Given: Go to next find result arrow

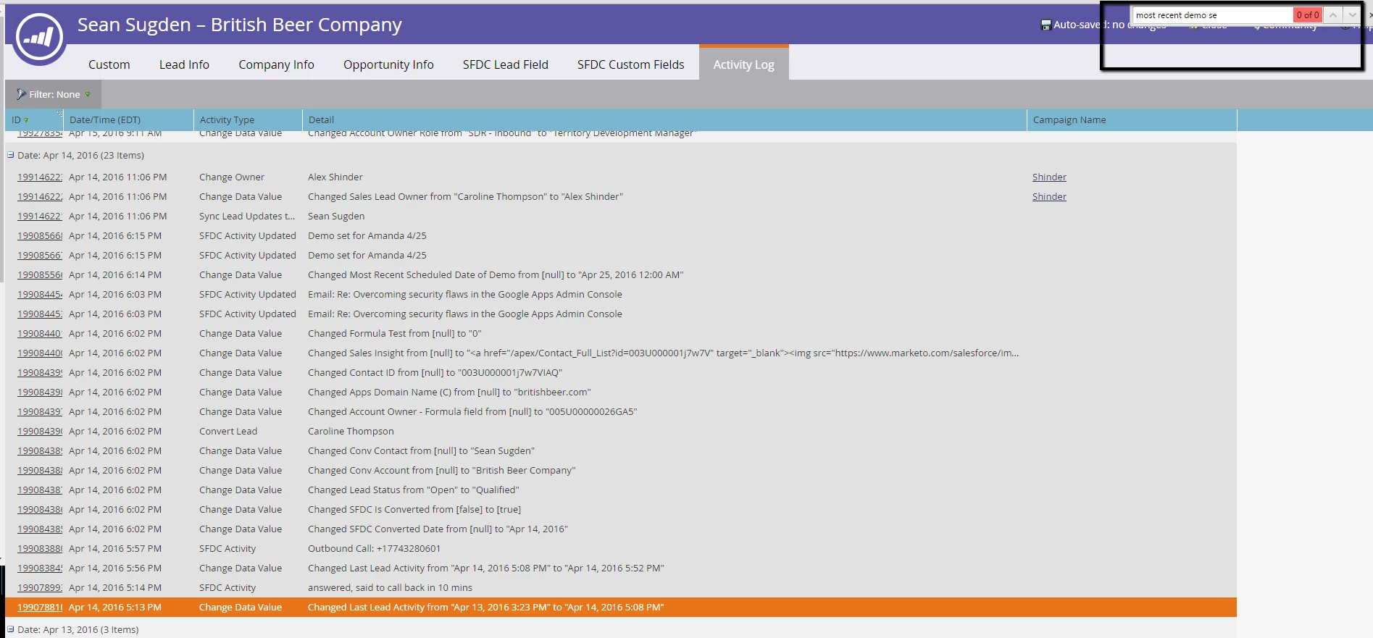Looking at the screenshot, I should [1352, 14].
